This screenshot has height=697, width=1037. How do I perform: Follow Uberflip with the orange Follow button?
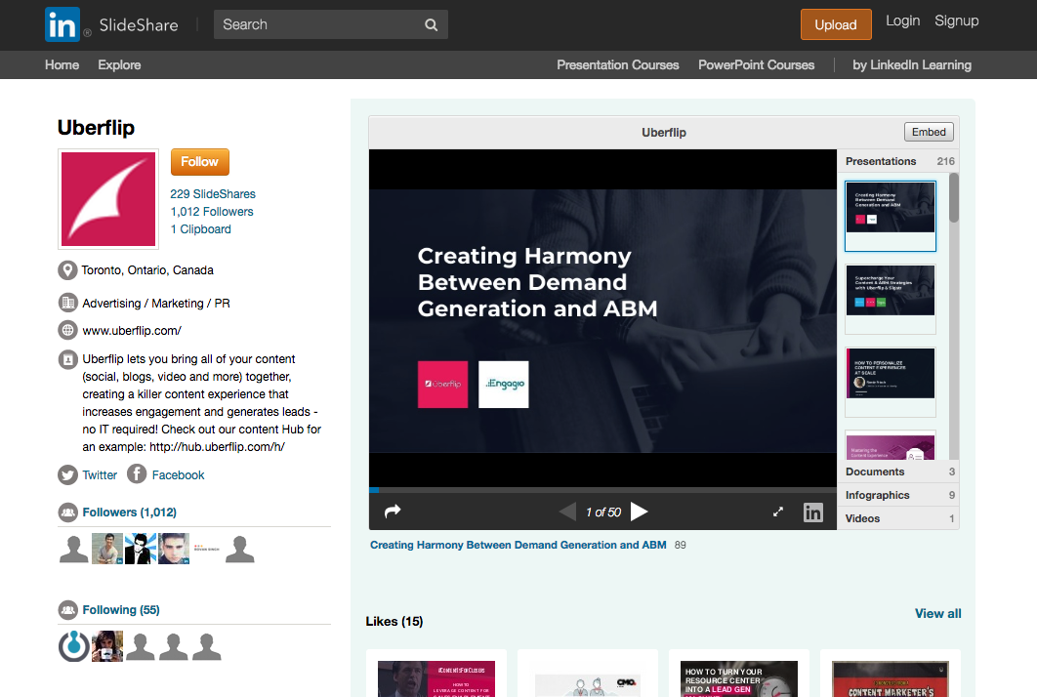pyautogui.click(x=200, y=162)
